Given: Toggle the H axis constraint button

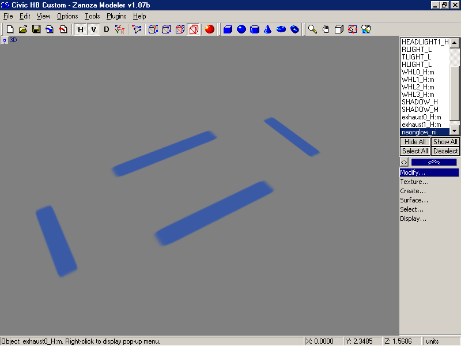Looking at the screenshot, I should click(x=81, y=29).
